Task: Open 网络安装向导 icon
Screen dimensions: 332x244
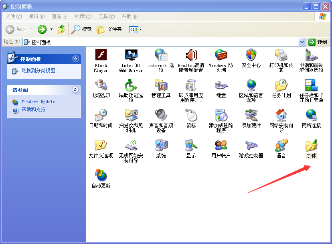Action: [281, 115]
